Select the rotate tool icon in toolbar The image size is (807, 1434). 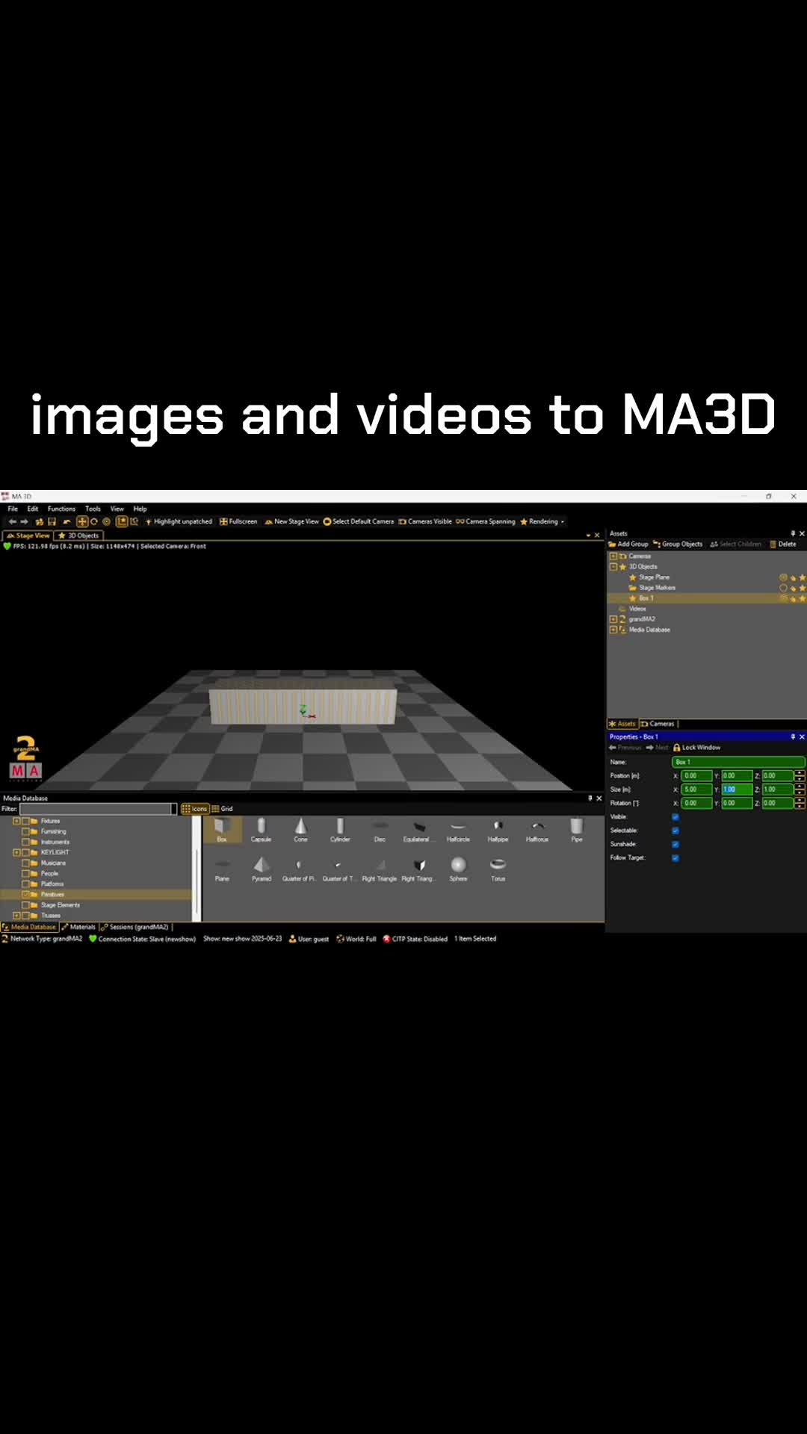coord(94,521)
